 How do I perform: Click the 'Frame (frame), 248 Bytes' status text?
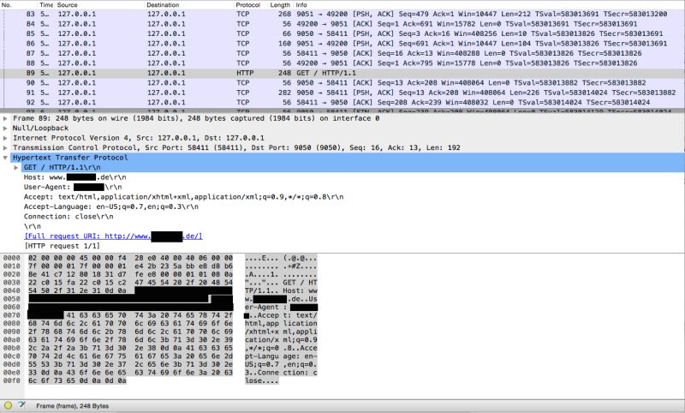point(73,406)
